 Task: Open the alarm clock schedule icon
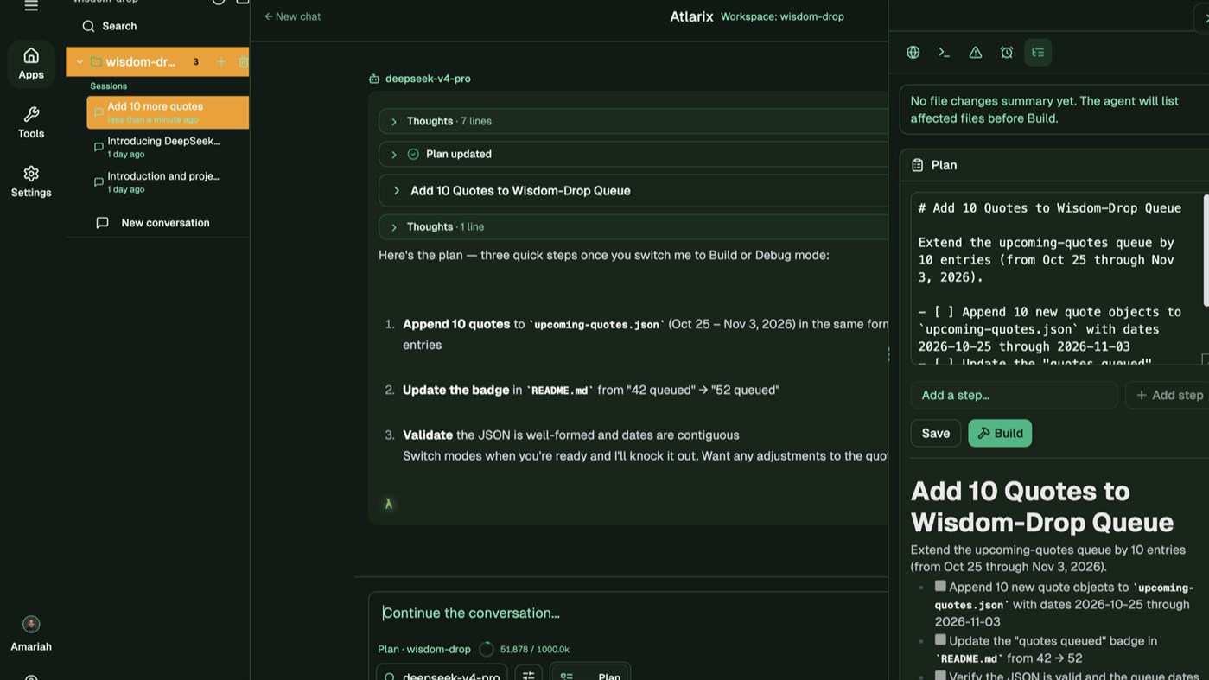(x=1007, y=52)
